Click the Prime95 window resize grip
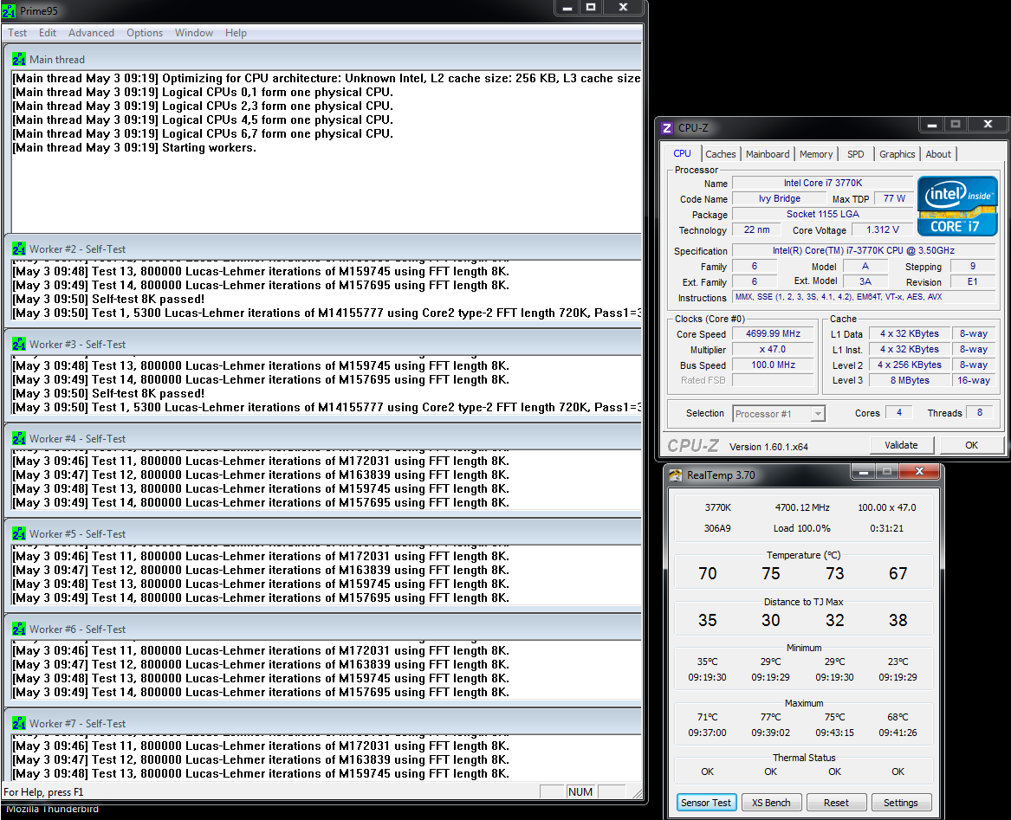Image resolution: width=1011 pixels, height=820 pixels. [x=637, y=793]
